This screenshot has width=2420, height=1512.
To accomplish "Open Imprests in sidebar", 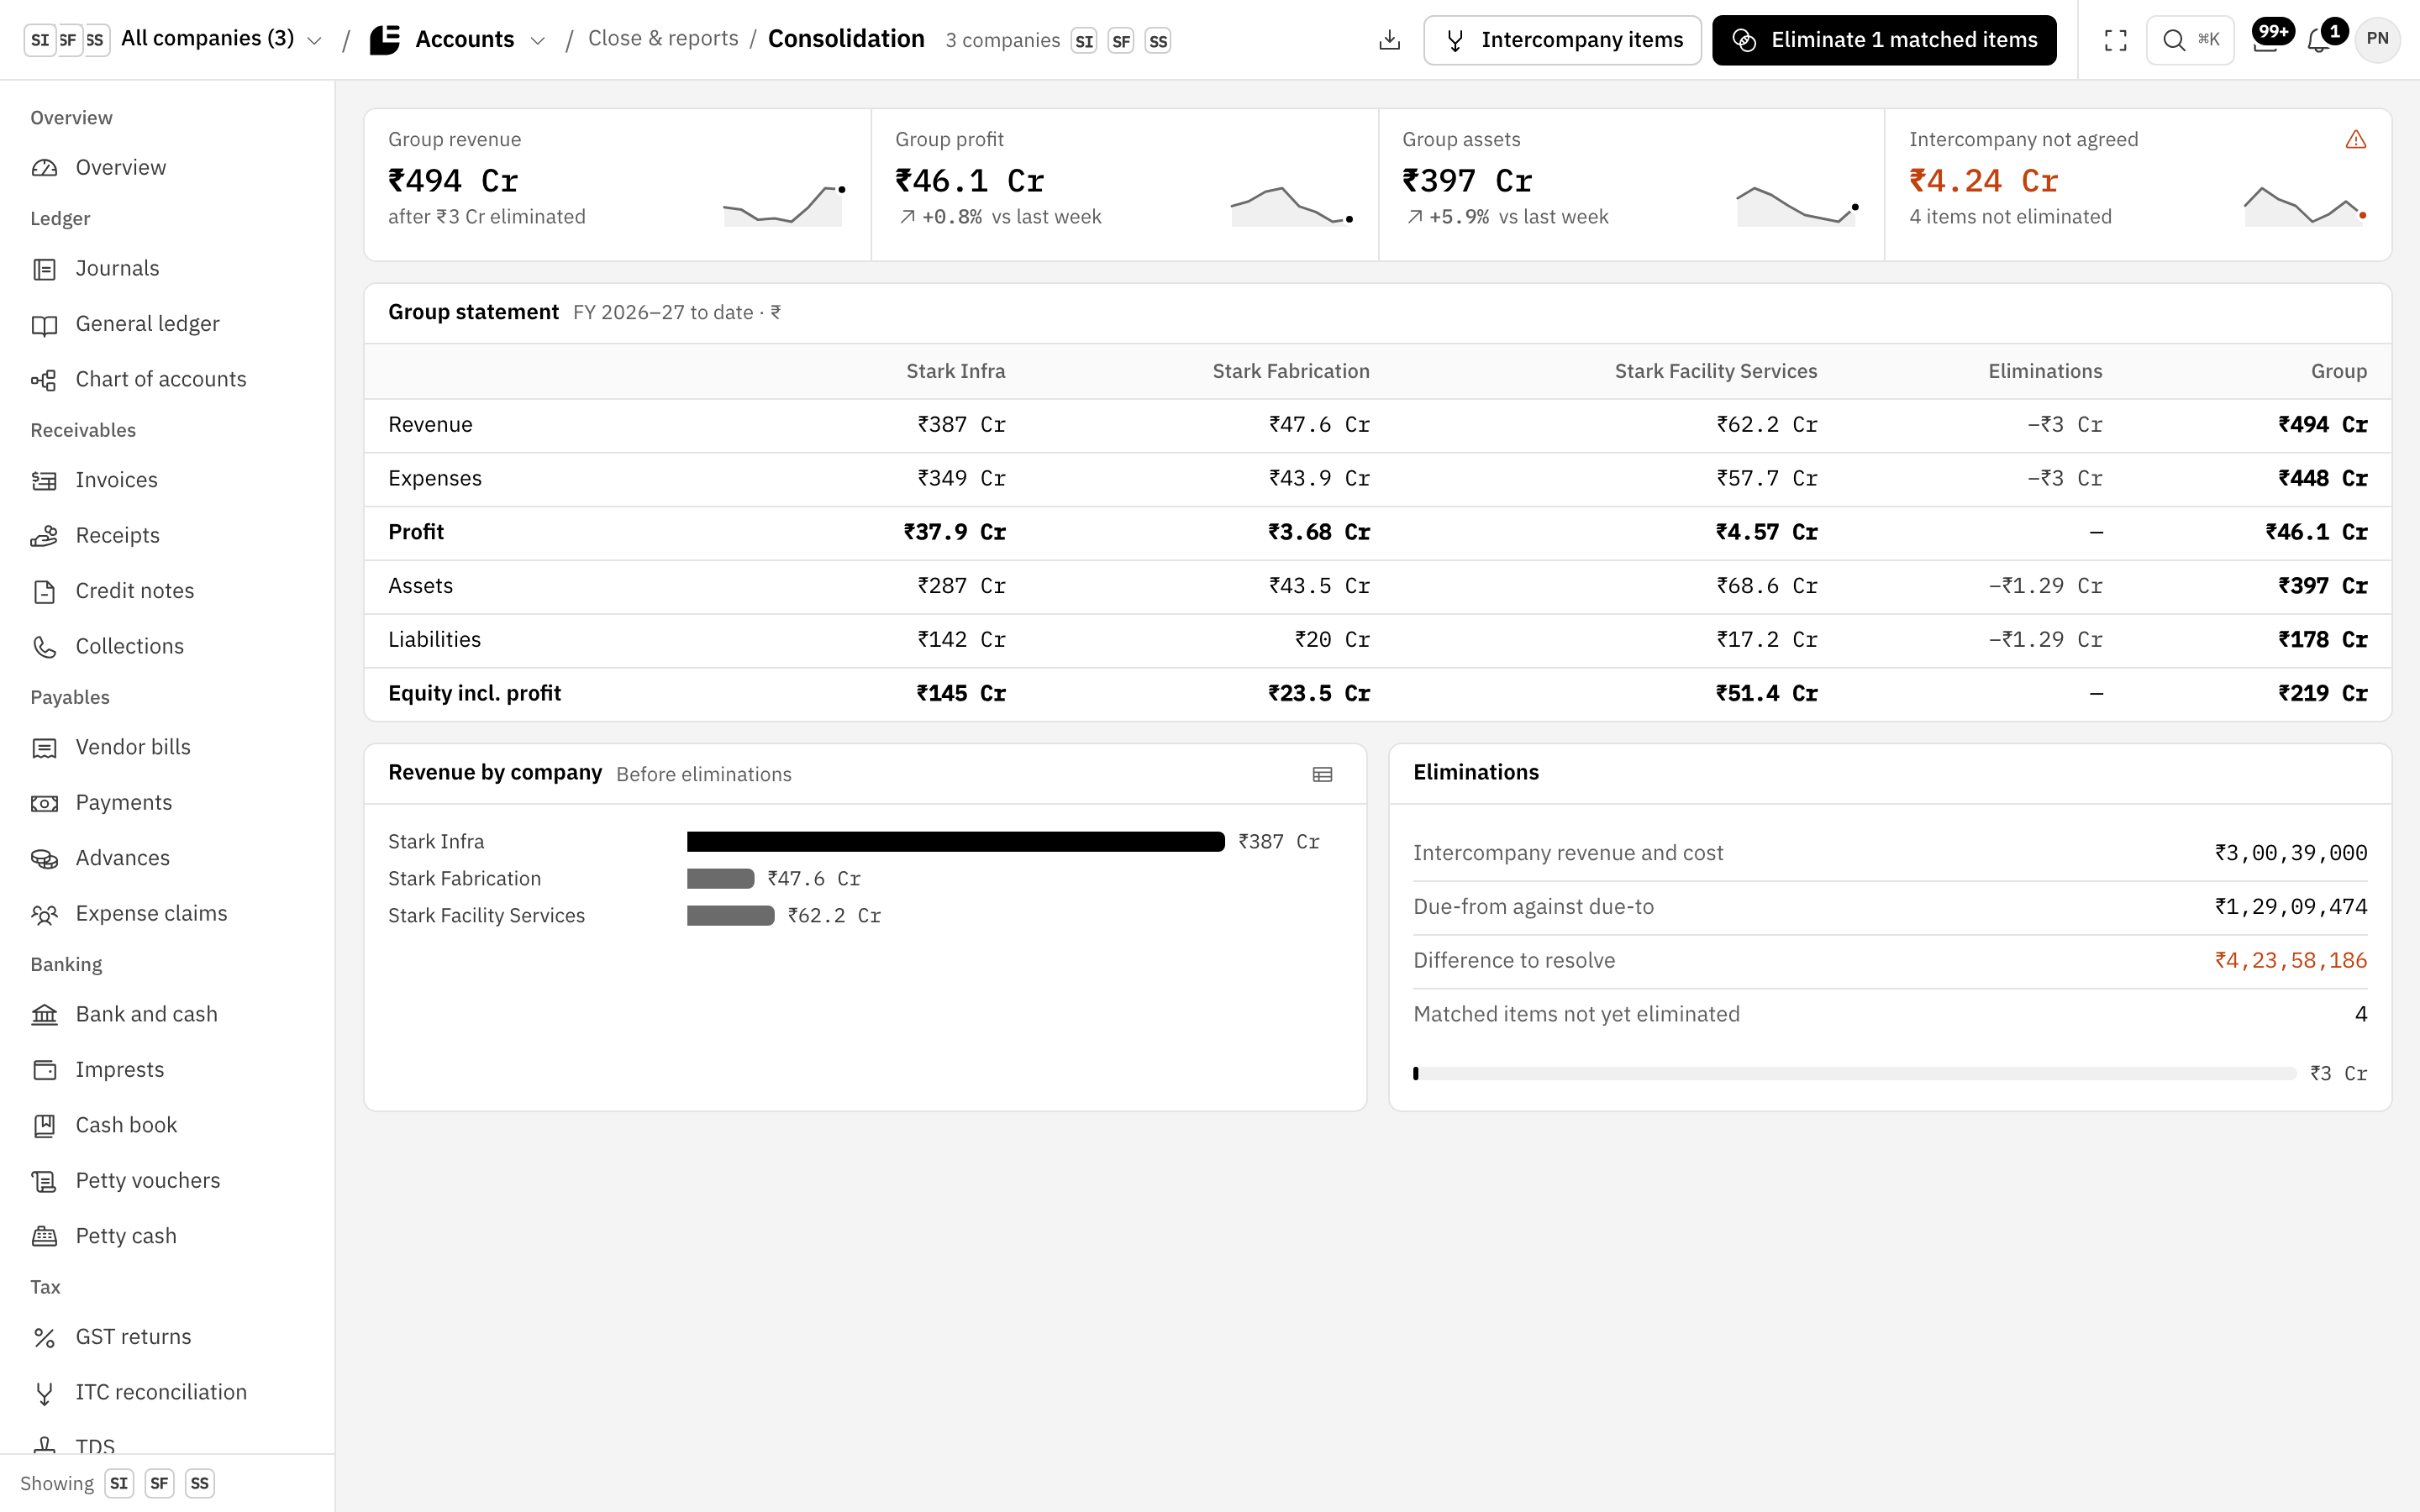I will point(167,1070).
